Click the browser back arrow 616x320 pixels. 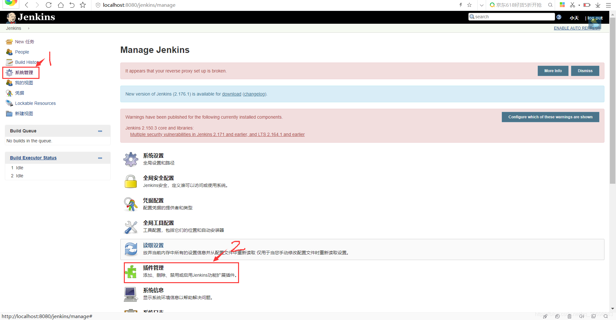[27, 5]
